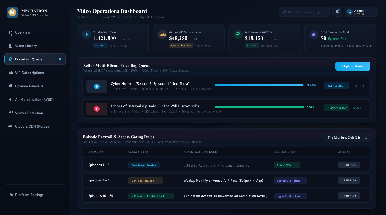386x215 pixels.
Task: Click the DRM SECURITY column header
Action: click(x=285, y=151)
